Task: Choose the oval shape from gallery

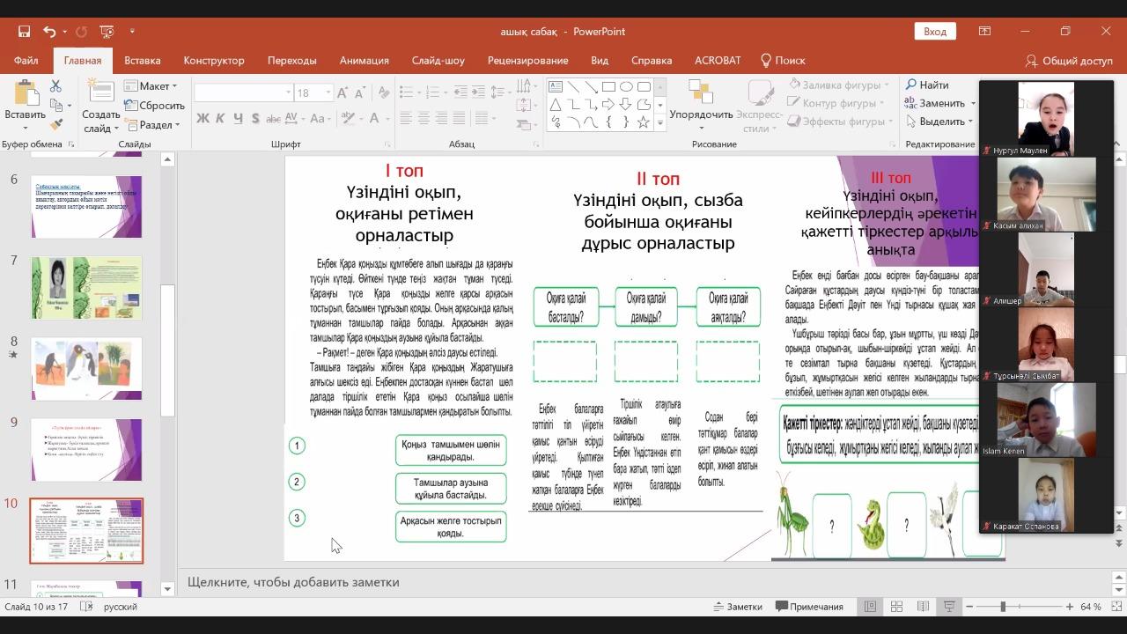Action: [626, 86]
